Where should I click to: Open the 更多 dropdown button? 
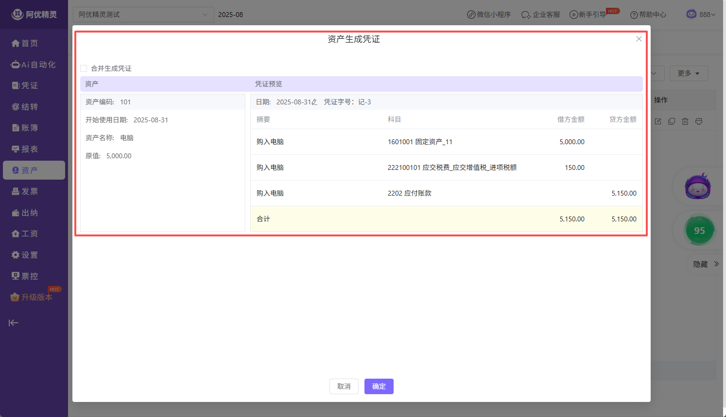(689, 73)
